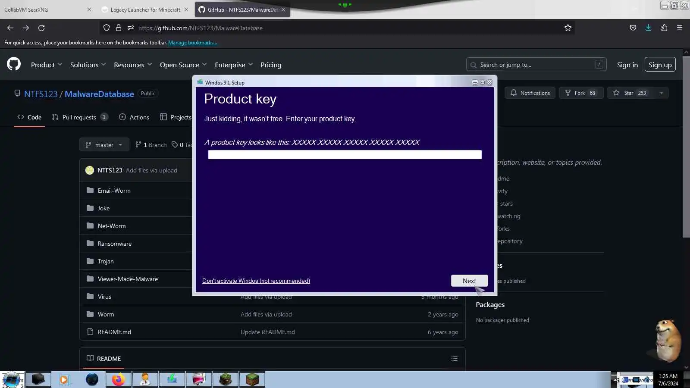Go back to the previous browser page
The image size is (690, 388).
point(10,28)
